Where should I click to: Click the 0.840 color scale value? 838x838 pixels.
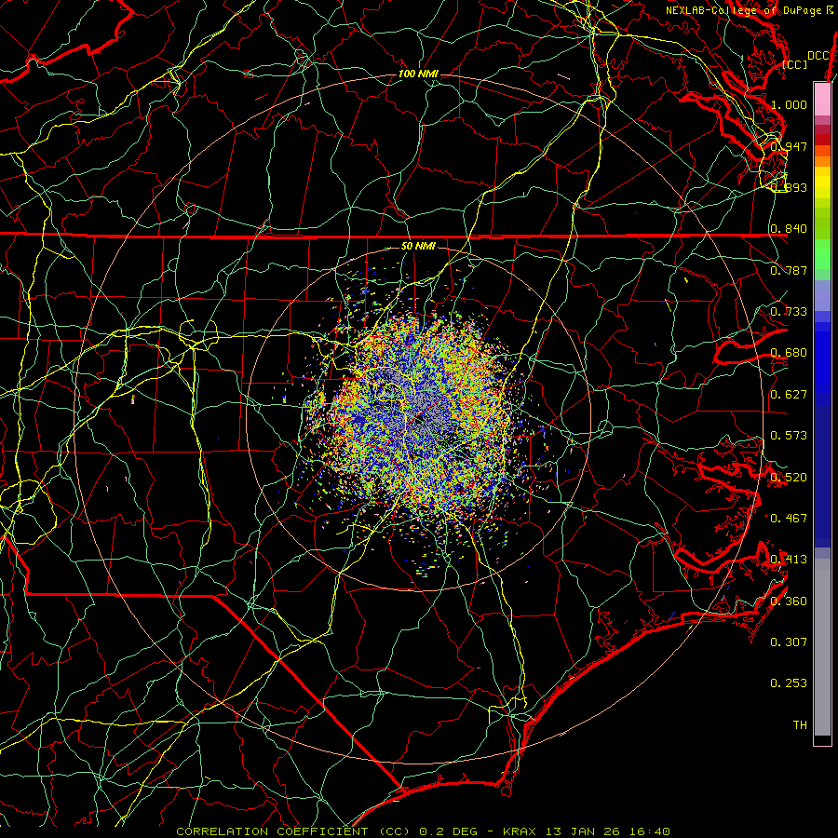[789, 229]
